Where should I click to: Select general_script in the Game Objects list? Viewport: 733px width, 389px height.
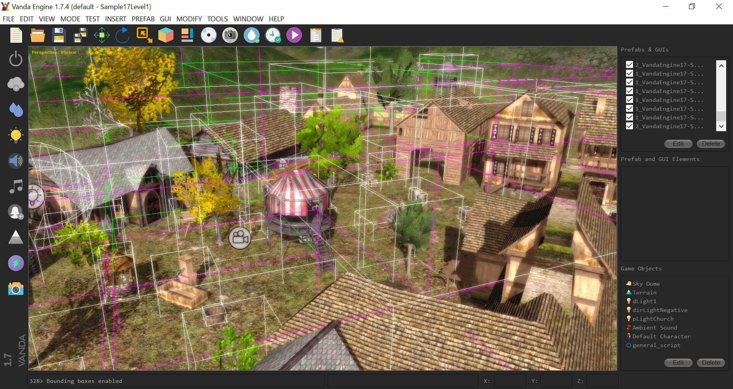coord(656,345)
